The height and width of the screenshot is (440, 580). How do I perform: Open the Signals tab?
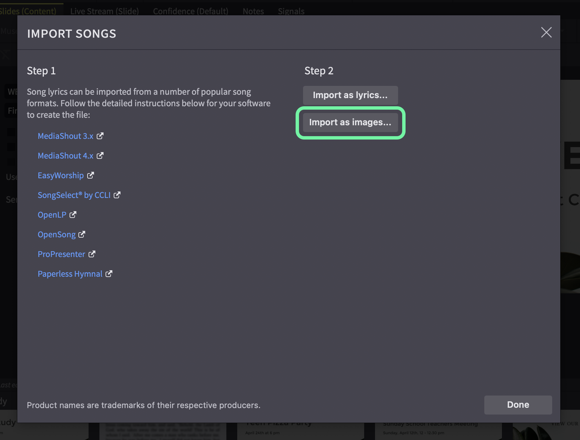[291, 11]
